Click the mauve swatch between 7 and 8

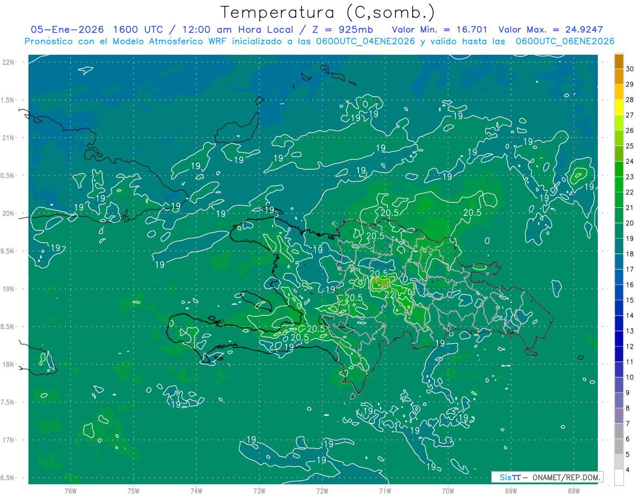(619, 416)
